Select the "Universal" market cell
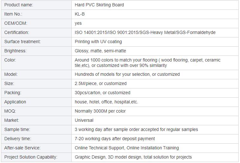240x163 pixels. 84,121
